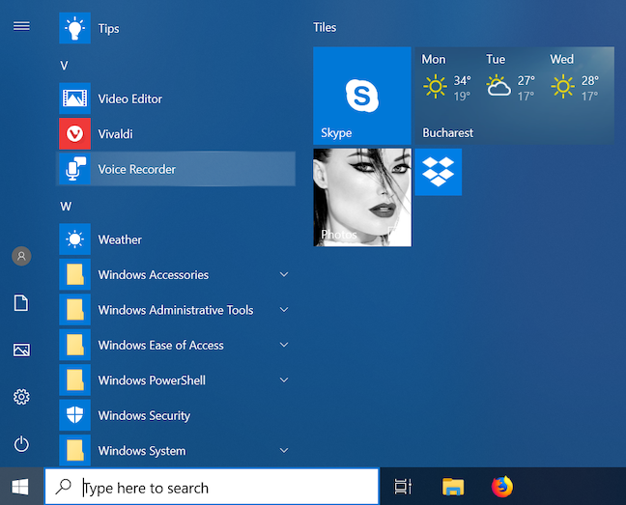Click the Tiles group heading
The width and height of the screenshot is (626, 505).
(x=325, y=27)
